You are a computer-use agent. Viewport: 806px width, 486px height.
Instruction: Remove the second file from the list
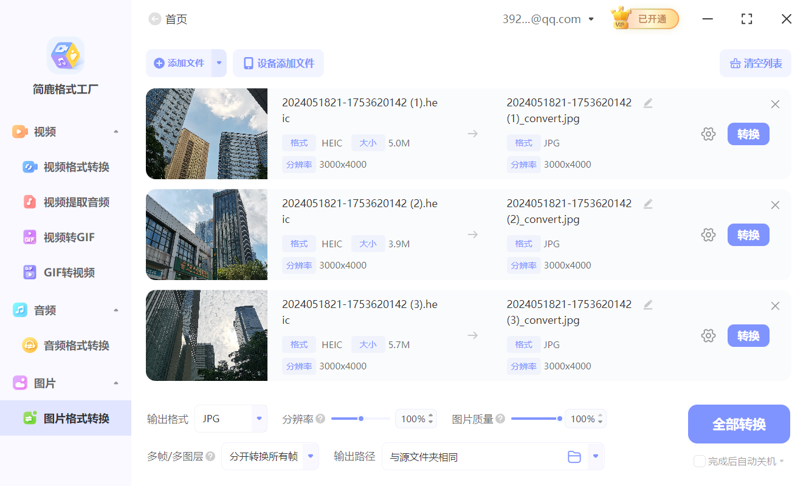[775, 205]
